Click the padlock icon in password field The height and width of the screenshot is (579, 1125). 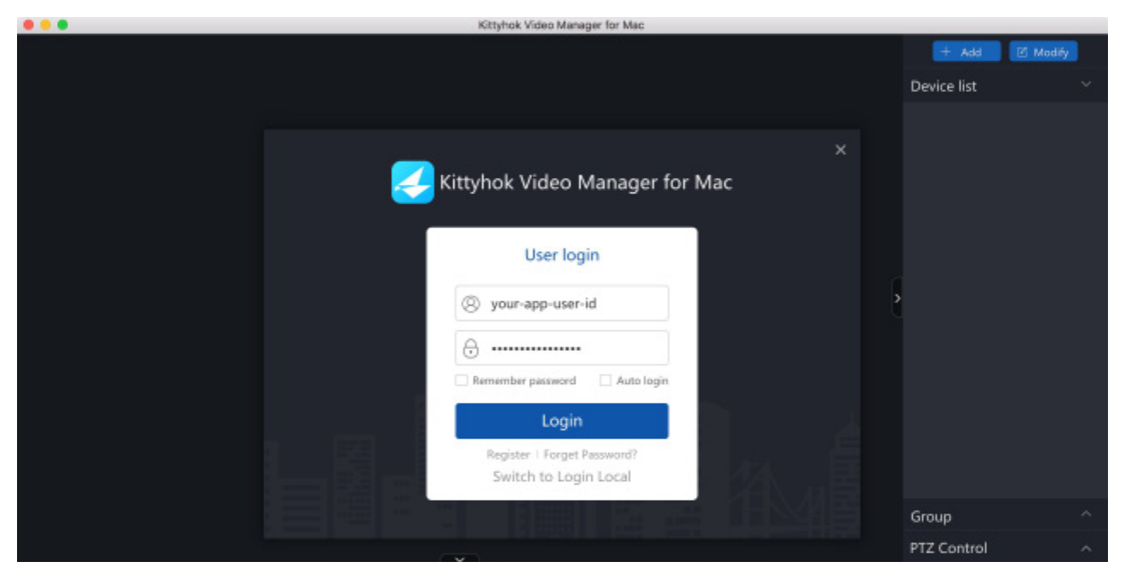pos(471,348)
